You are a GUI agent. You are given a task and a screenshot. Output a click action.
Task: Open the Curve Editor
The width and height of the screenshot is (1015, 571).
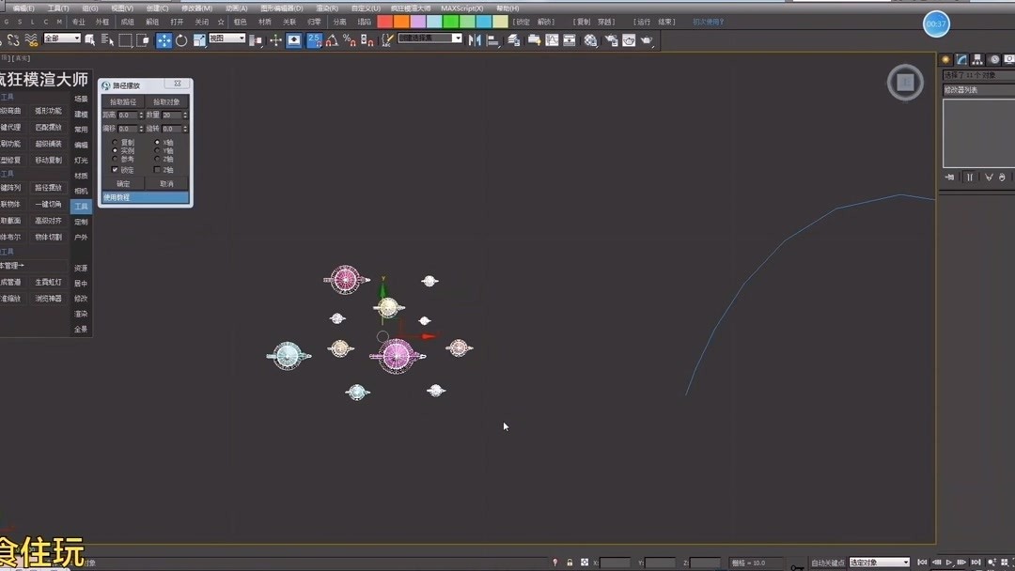tap(552, 39)
